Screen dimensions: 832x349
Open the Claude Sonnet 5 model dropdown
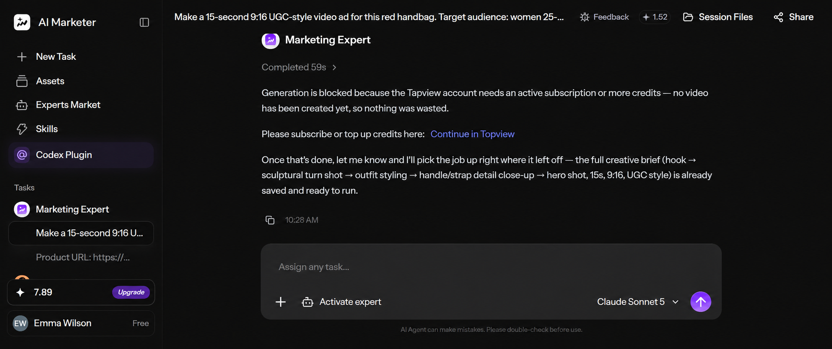(x=638, y=302)
